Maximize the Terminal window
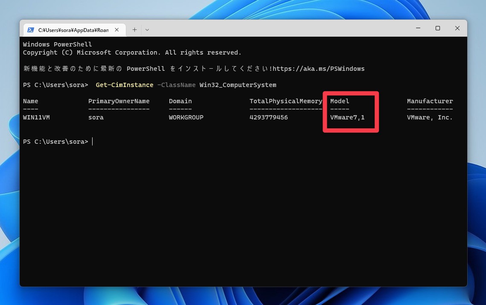The width and height of the screenshot is (486, 305). 437,28
